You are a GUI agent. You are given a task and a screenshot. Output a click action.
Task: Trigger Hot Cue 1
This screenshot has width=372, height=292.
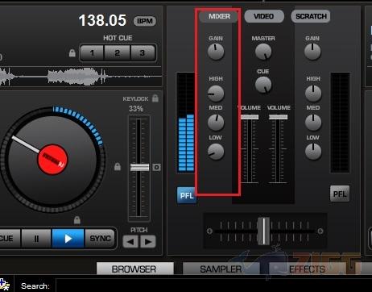click(92, 53)
